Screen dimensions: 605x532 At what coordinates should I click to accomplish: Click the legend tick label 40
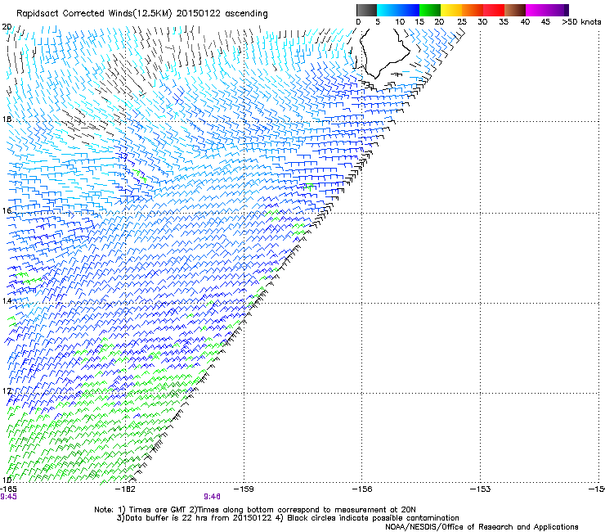coord(525,22)
